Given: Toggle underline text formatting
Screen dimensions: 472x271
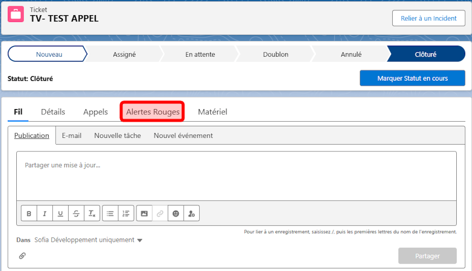Looking at the screenshot, I should pos(60,213).
